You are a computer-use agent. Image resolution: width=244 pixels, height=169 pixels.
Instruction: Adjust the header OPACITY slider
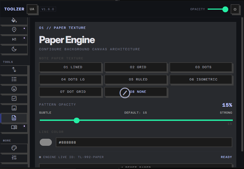(218, 9)
